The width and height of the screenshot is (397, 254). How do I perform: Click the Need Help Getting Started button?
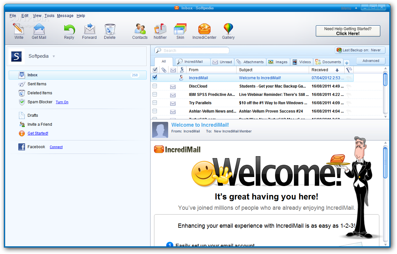[348, 31]
